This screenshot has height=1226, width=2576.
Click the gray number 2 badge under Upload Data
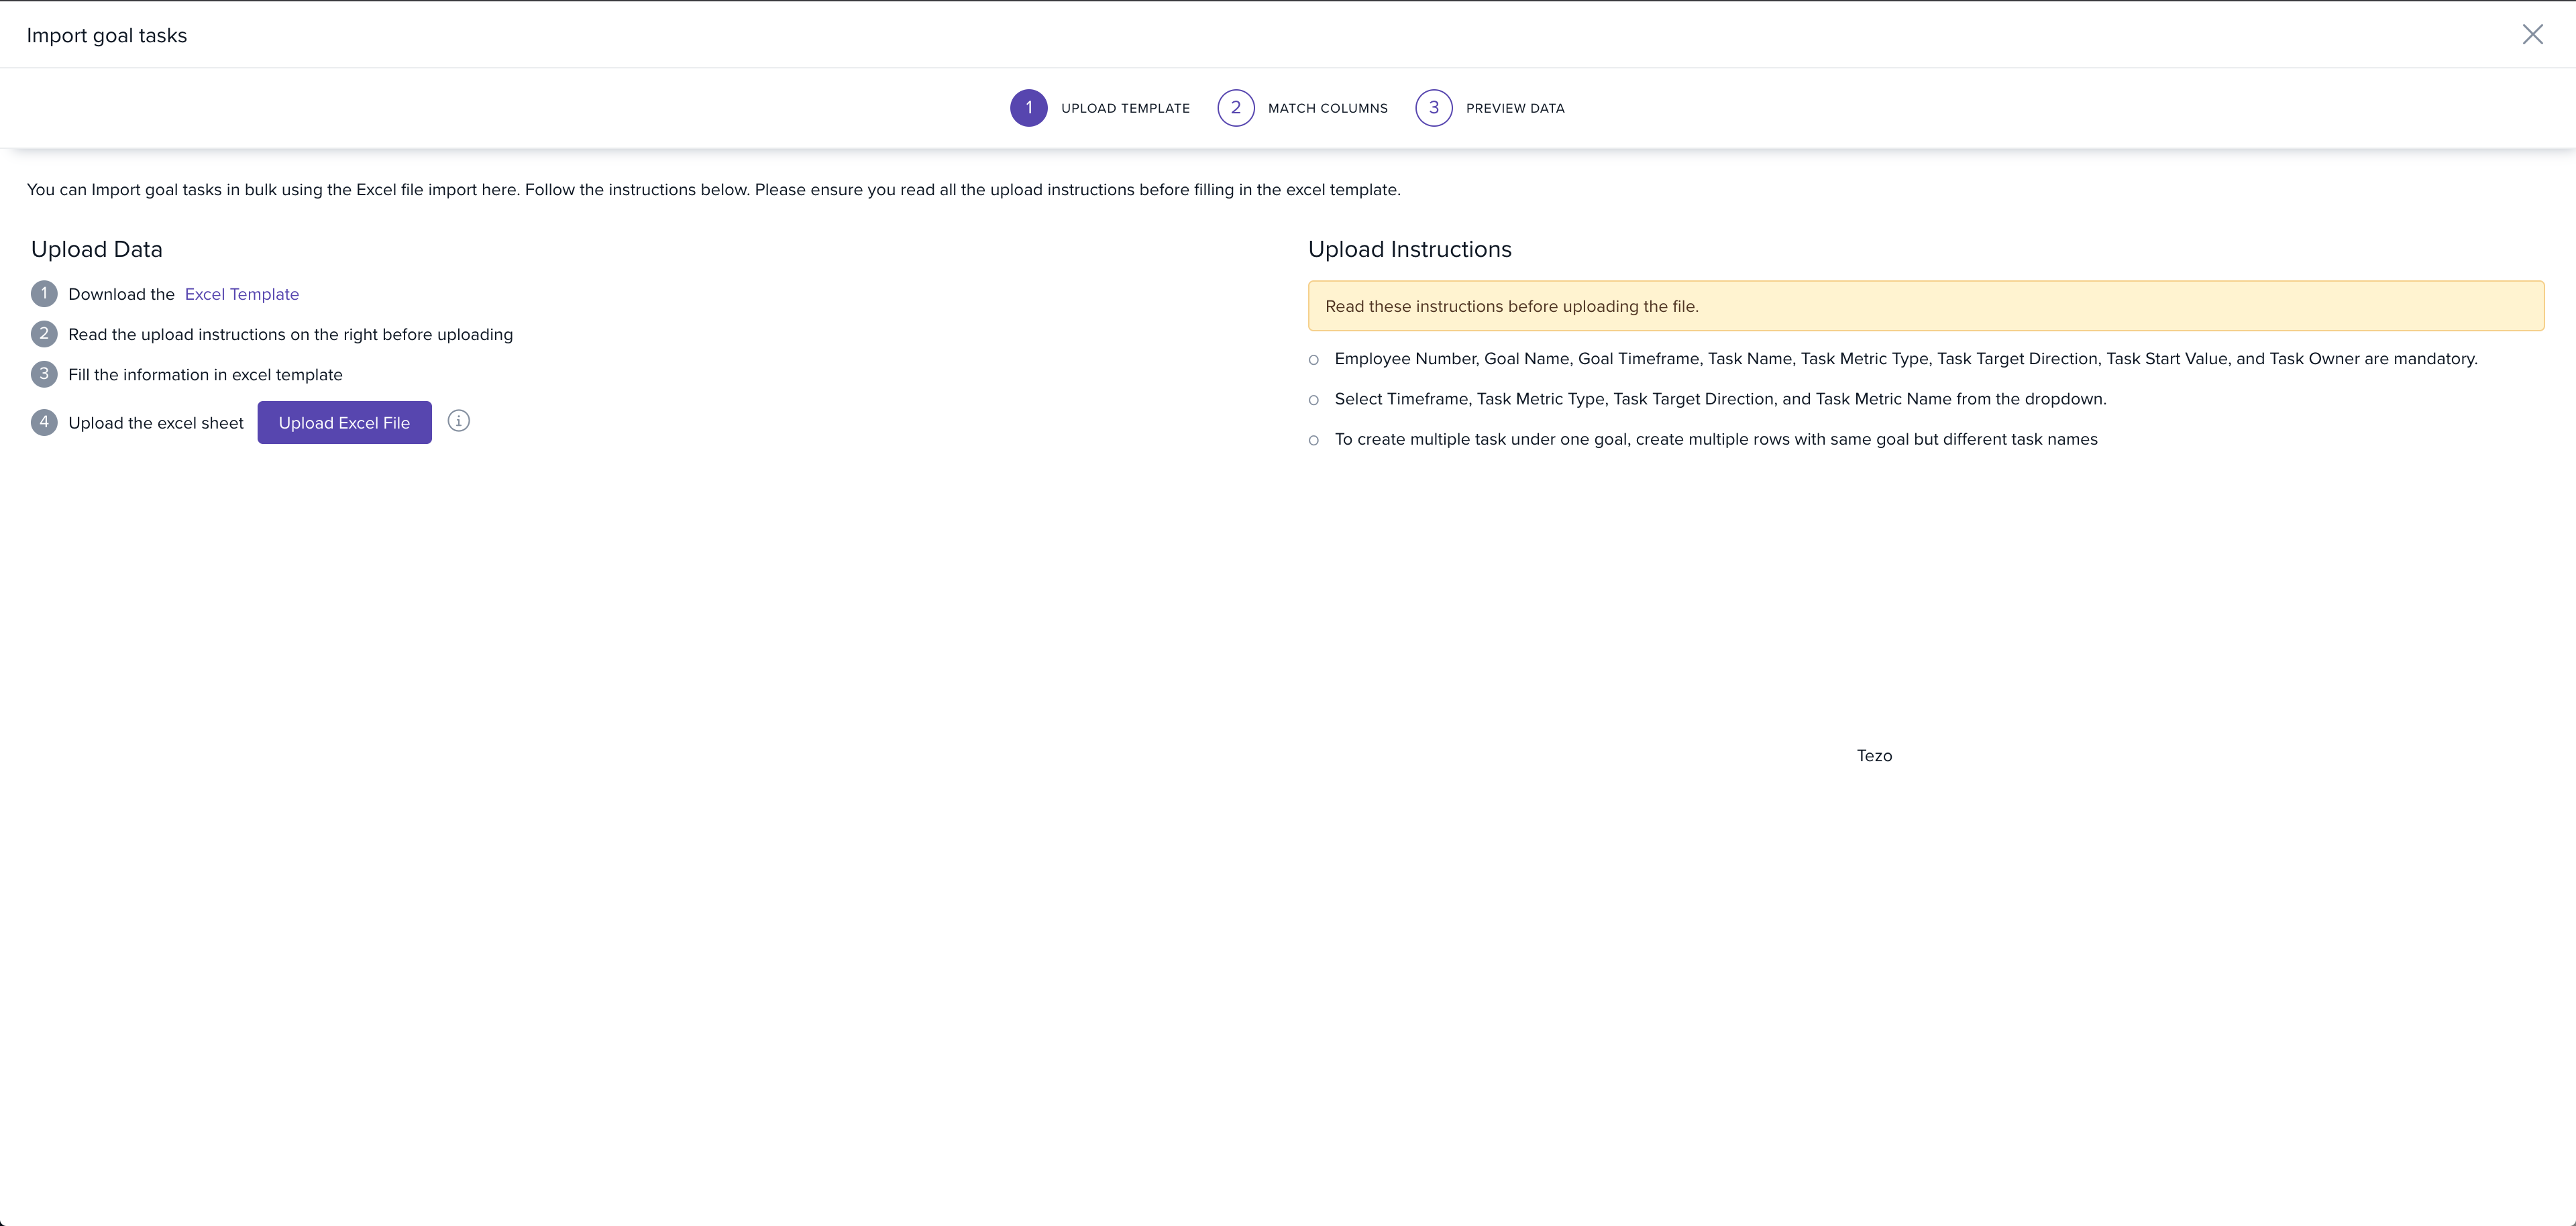click(44, 334)
